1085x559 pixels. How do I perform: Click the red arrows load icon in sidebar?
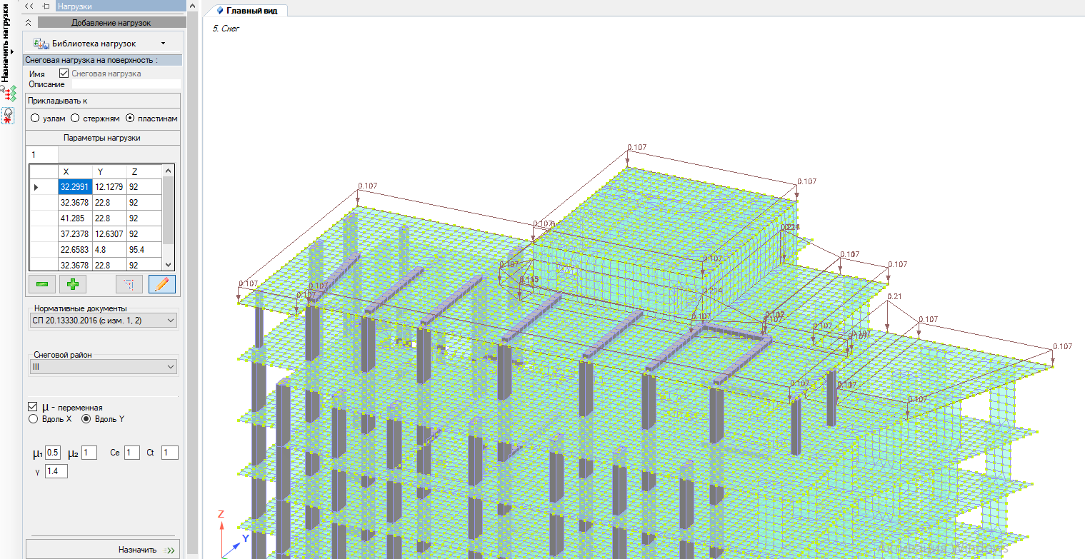click(x=9, y=94)
